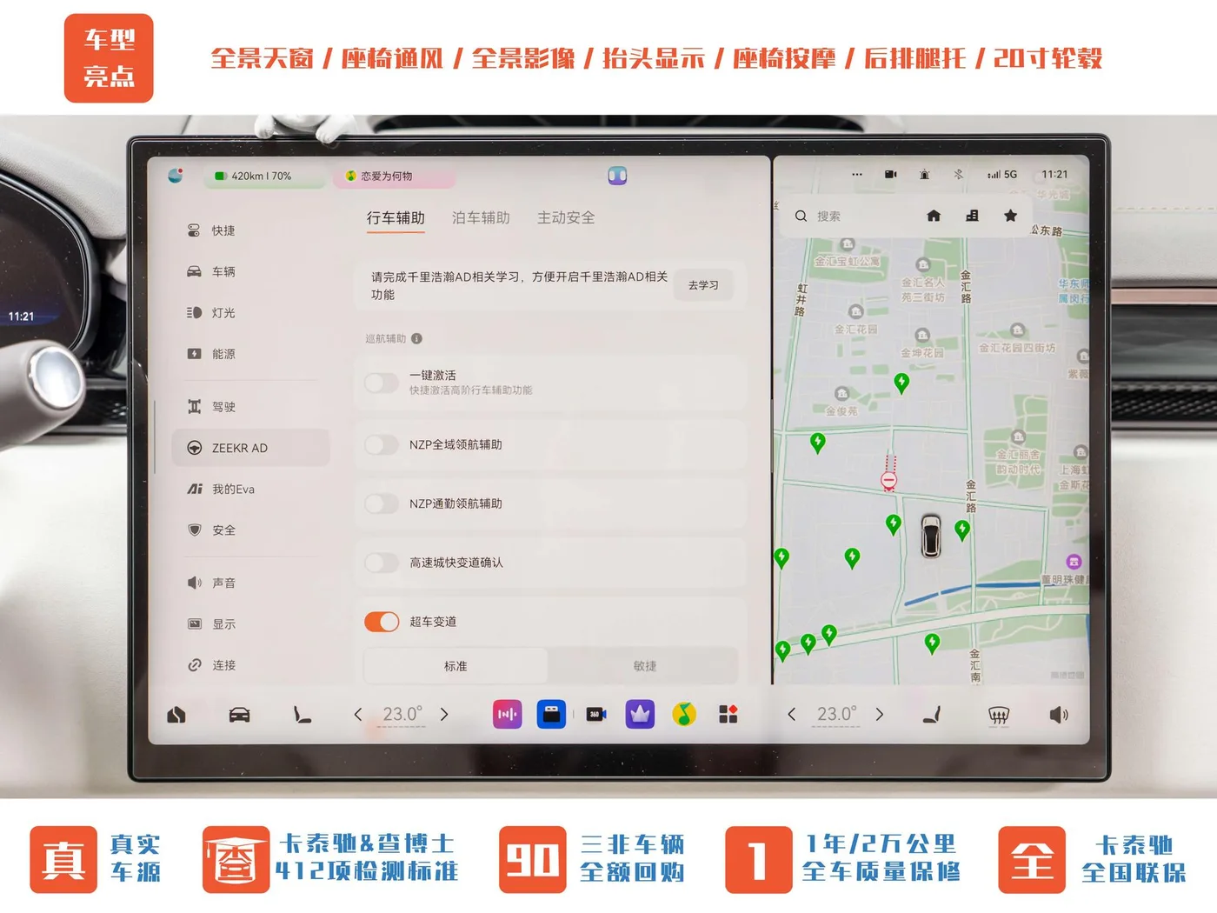Screen dimensions: 1217x913
Task: Open the 声音 sound settings
Action: click(x=211, y=583)
